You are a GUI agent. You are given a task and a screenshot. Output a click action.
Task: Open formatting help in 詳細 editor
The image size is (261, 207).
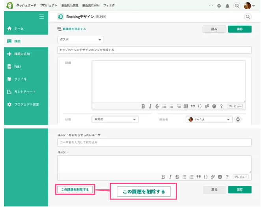click(221, 106)
